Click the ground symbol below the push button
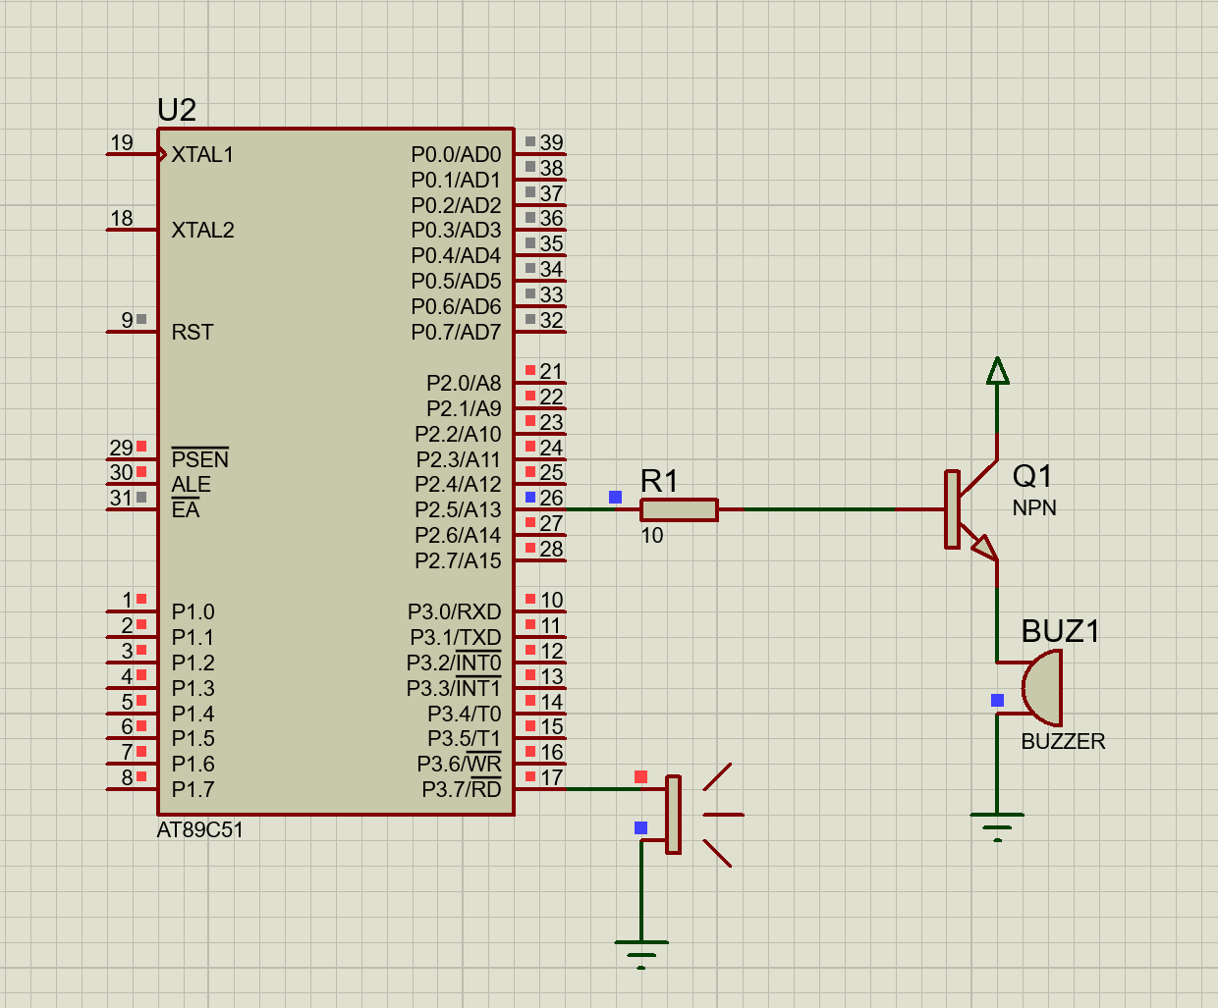This screenshot has height=1008, width=1218. coord(641,954)
